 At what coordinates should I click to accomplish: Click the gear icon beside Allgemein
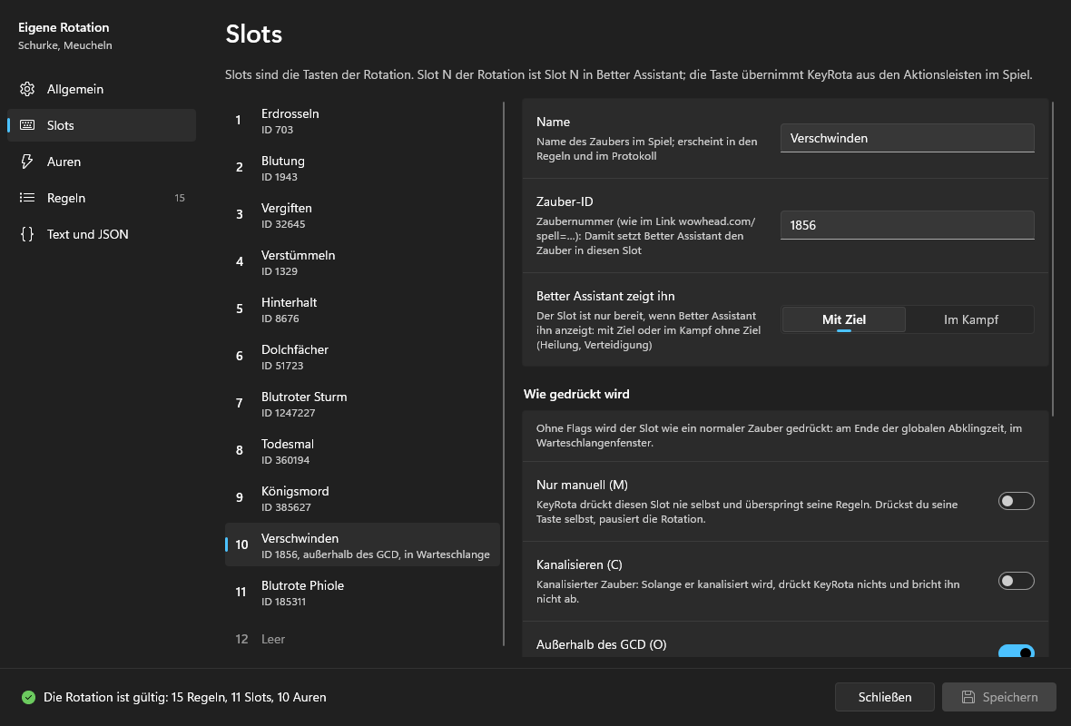click(x=27, y=89)
